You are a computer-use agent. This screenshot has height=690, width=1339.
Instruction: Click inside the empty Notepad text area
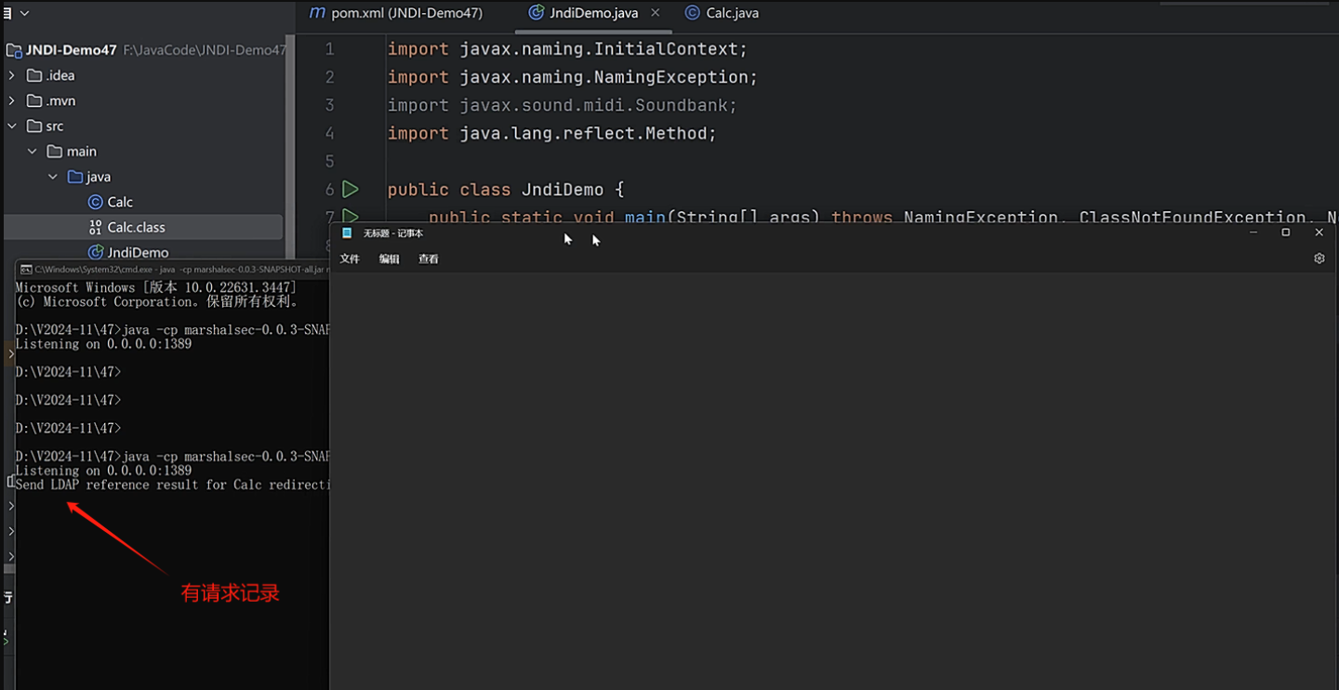pyautogui.click(x=833, y=479)
